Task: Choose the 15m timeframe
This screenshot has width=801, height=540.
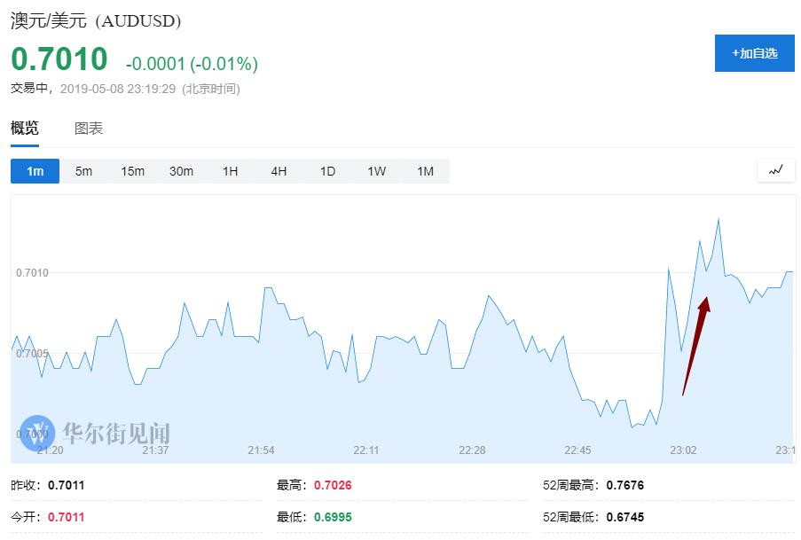Action: pyautogui.click(x=132, y=171)
